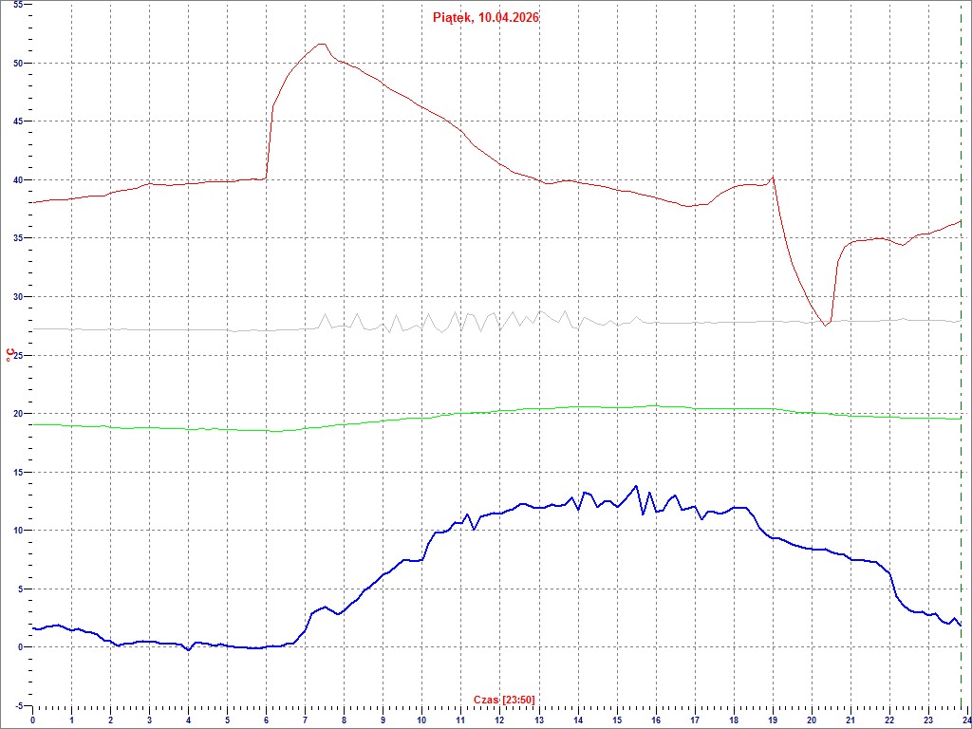Screen dimensions: 972x729
Task: Click the blue curve where it crosses hour 9
Action: click(383, 574)
